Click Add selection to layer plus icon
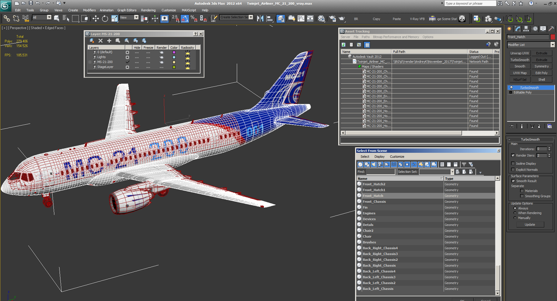 109,41
